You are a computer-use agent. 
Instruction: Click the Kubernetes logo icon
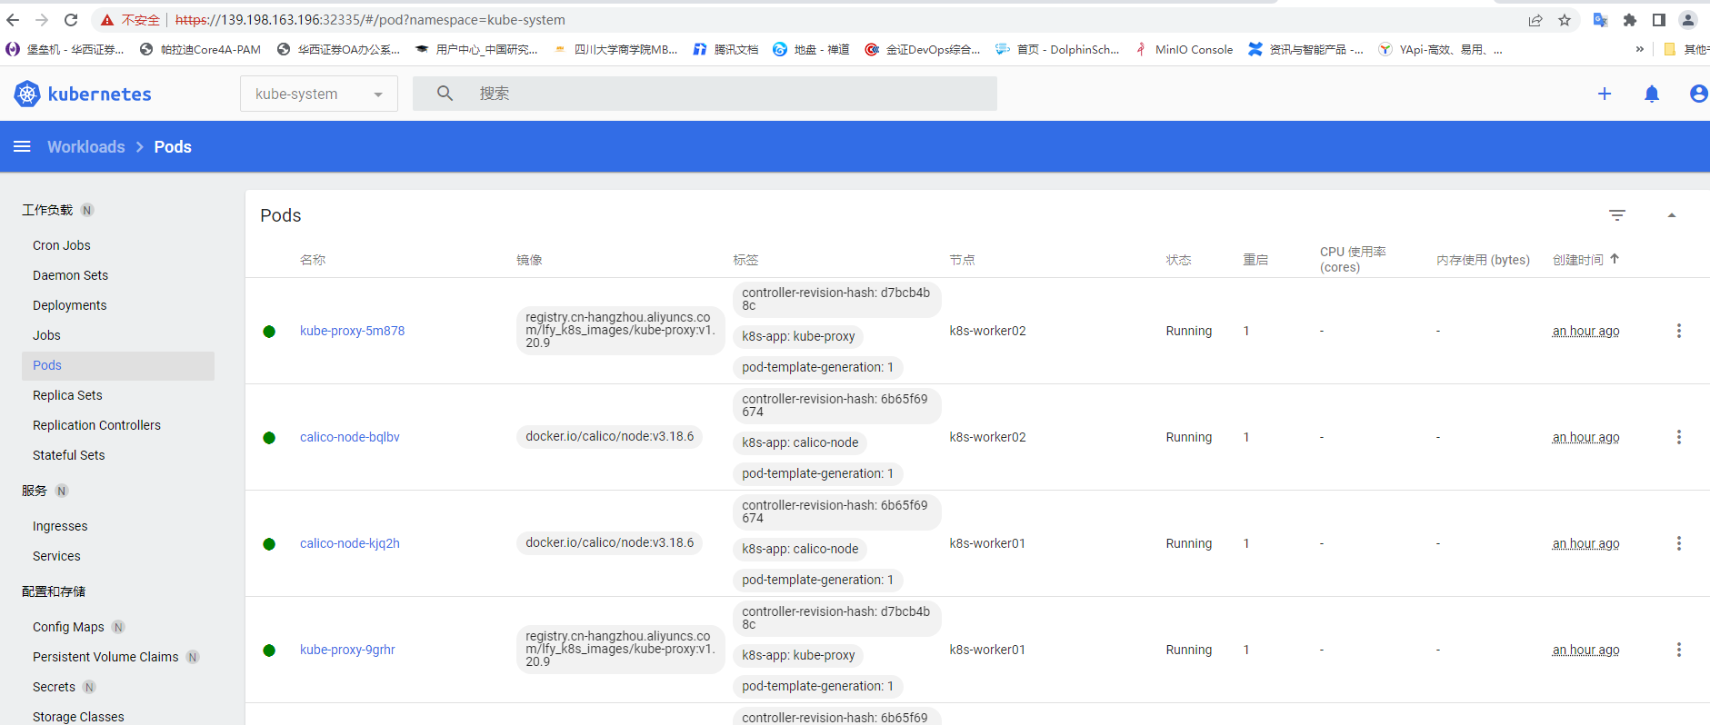tap(27, 94)
